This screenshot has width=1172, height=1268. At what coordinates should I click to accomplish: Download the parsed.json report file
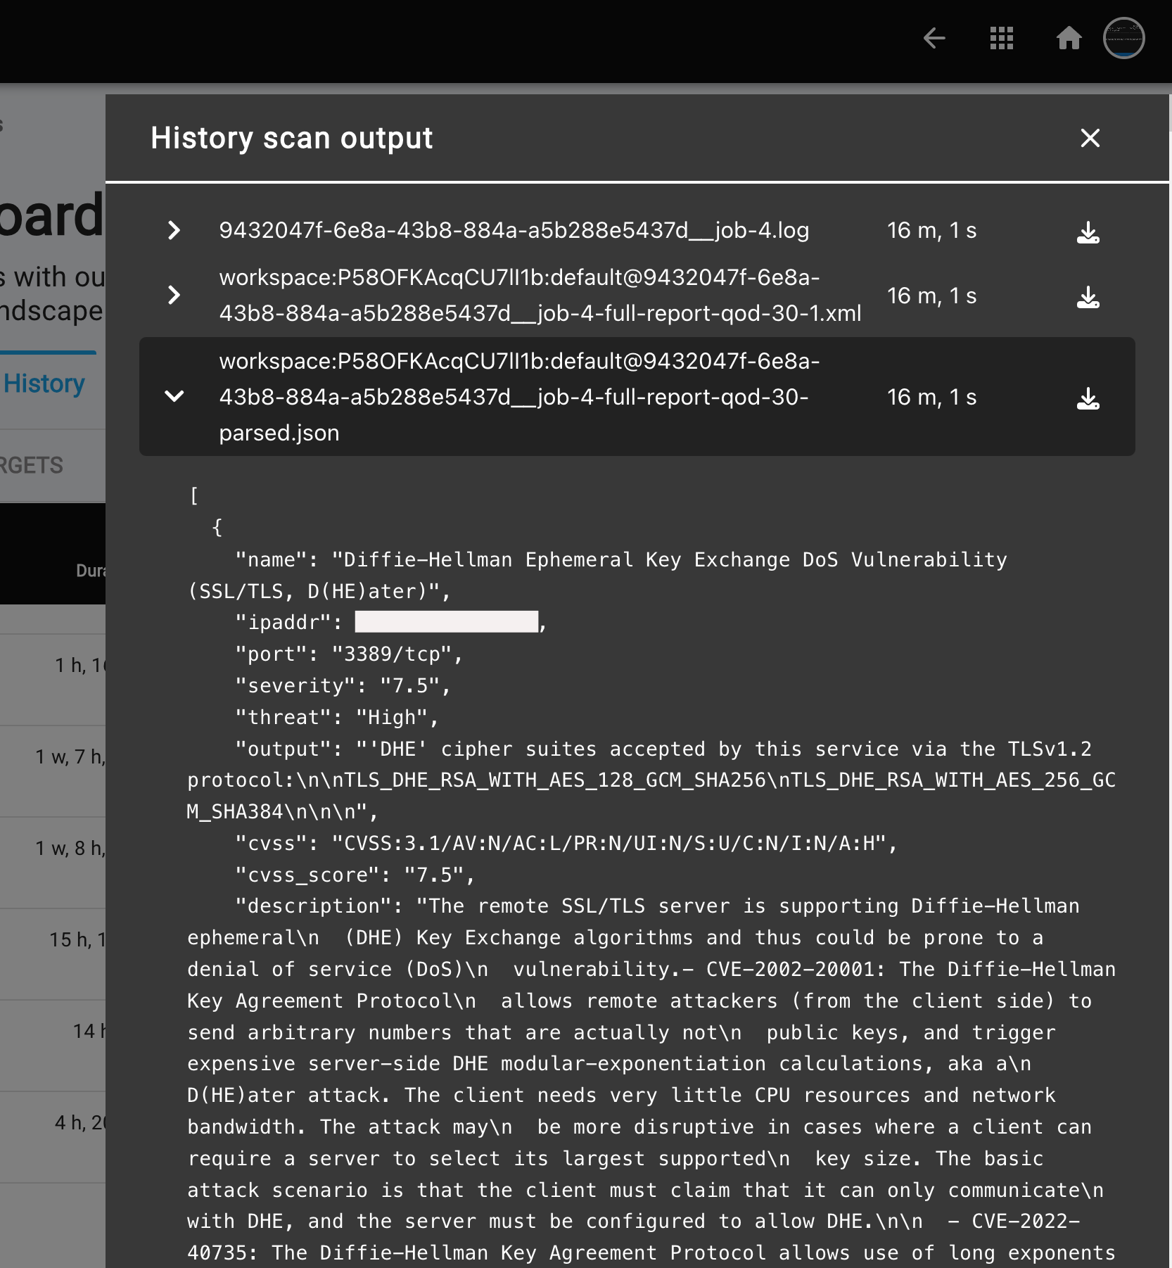coord(1089,398)
